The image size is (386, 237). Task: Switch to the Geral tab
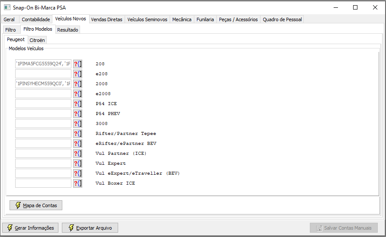click(9, 19)
